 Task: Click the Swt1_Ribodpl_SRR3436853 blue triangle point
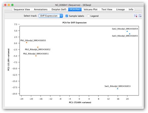pos(118,89)
